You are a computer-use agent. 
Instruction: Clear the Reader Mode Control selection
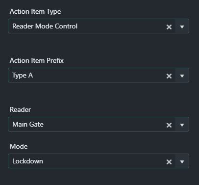169,27
